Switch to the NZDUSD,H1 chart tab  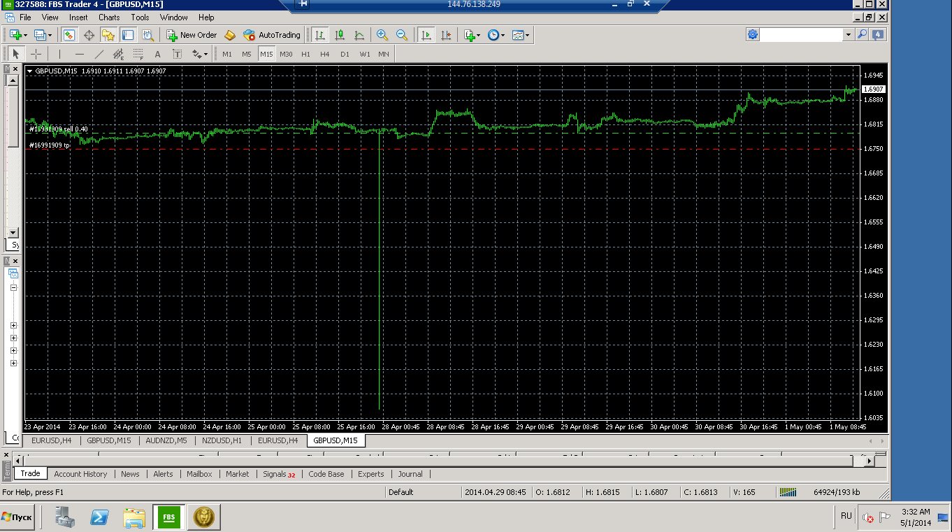point(222,440)
